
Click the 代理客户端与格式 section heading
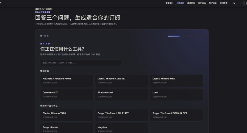click(x=49, y=106)
